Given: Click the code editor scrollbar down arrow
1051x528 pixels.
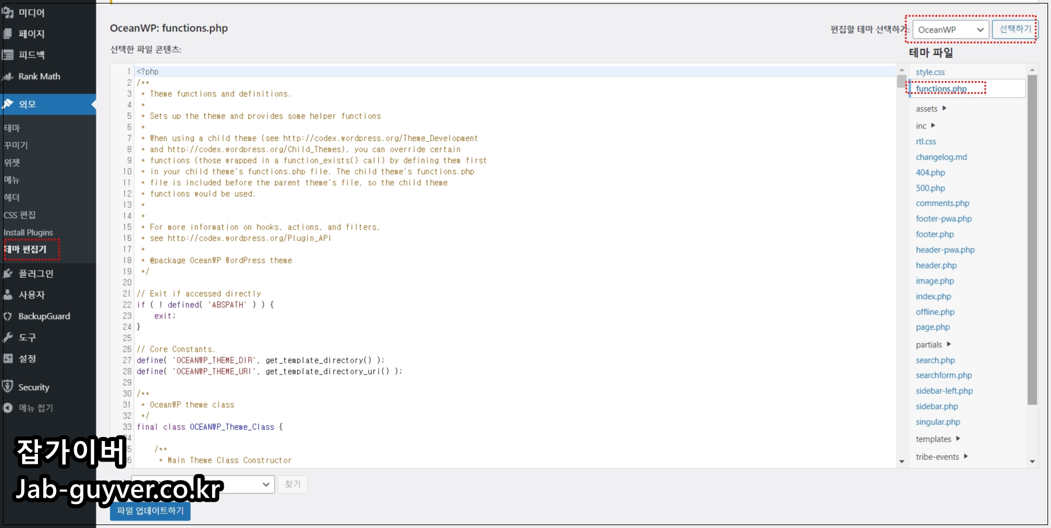Looking at the screenshot, I should click(902, 461).
